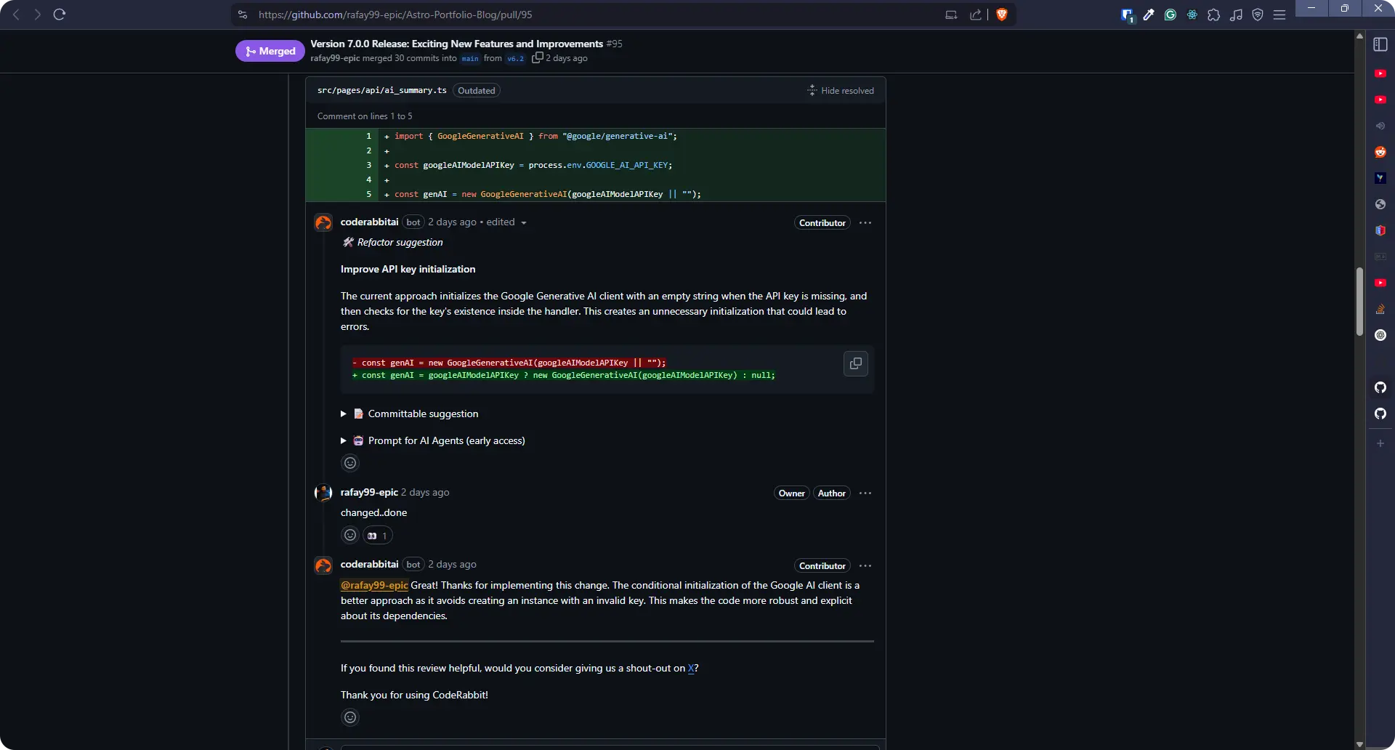Open options menu on rafay99-epic's comment

pyautogui.click(x=865, y=493)
